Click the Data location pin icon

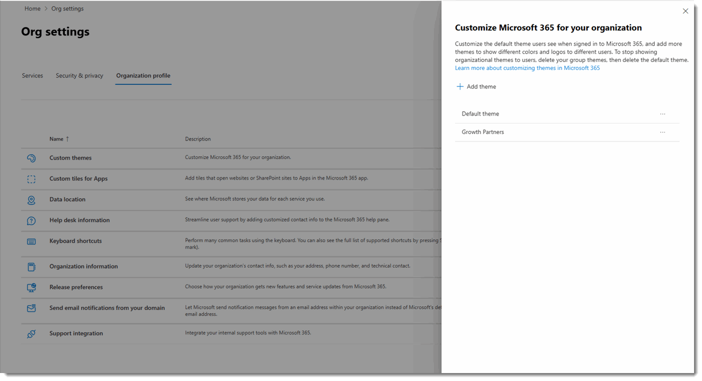[31, 200]
